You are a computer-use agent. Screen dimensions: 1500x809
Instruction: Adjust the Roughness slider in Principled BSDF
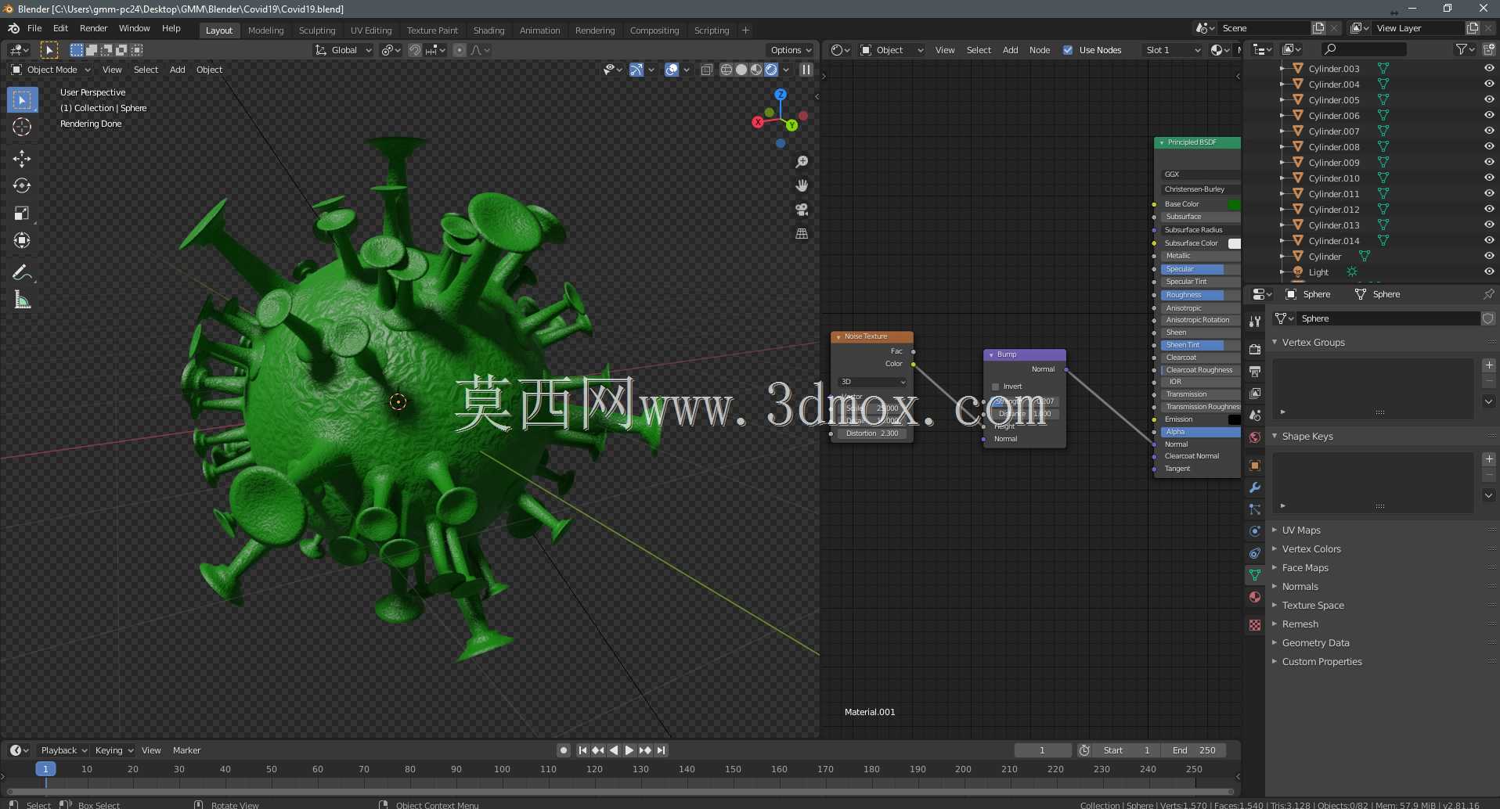tap(1200, 295)
